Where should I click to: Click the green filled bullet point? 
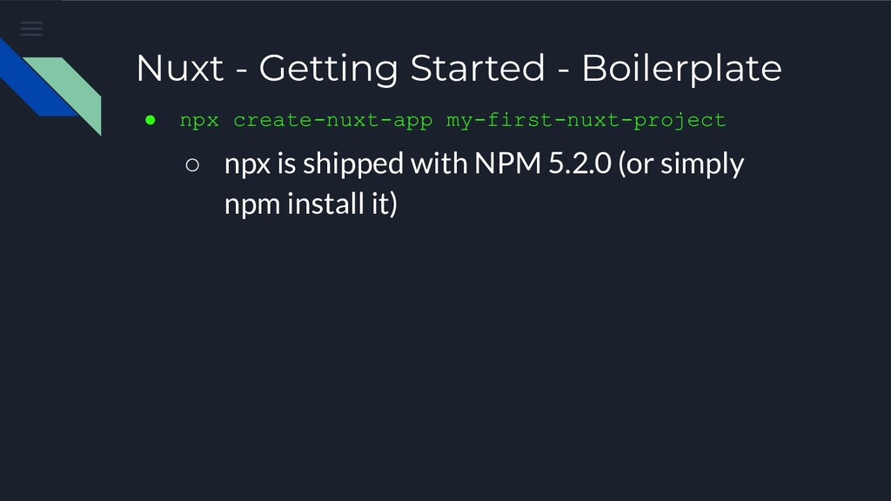(x=150, y=120)
